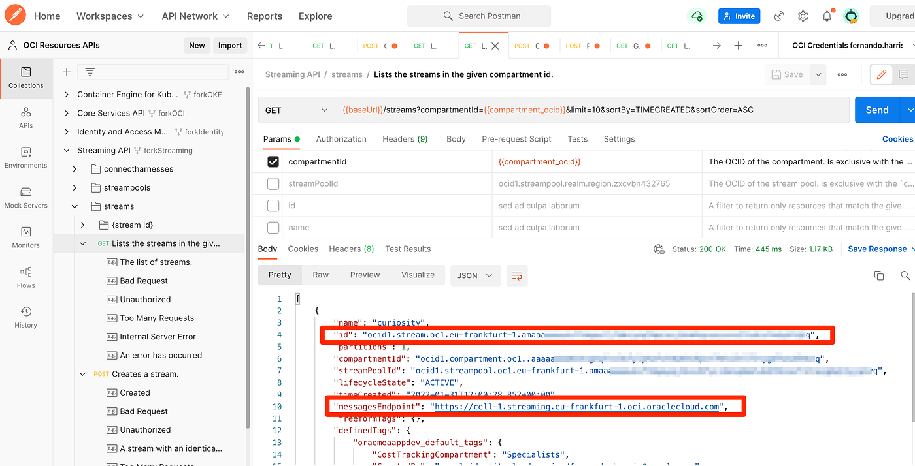This screenshot has height=466, width=915.
Task: Click the New button
Action: click(197, 46)
